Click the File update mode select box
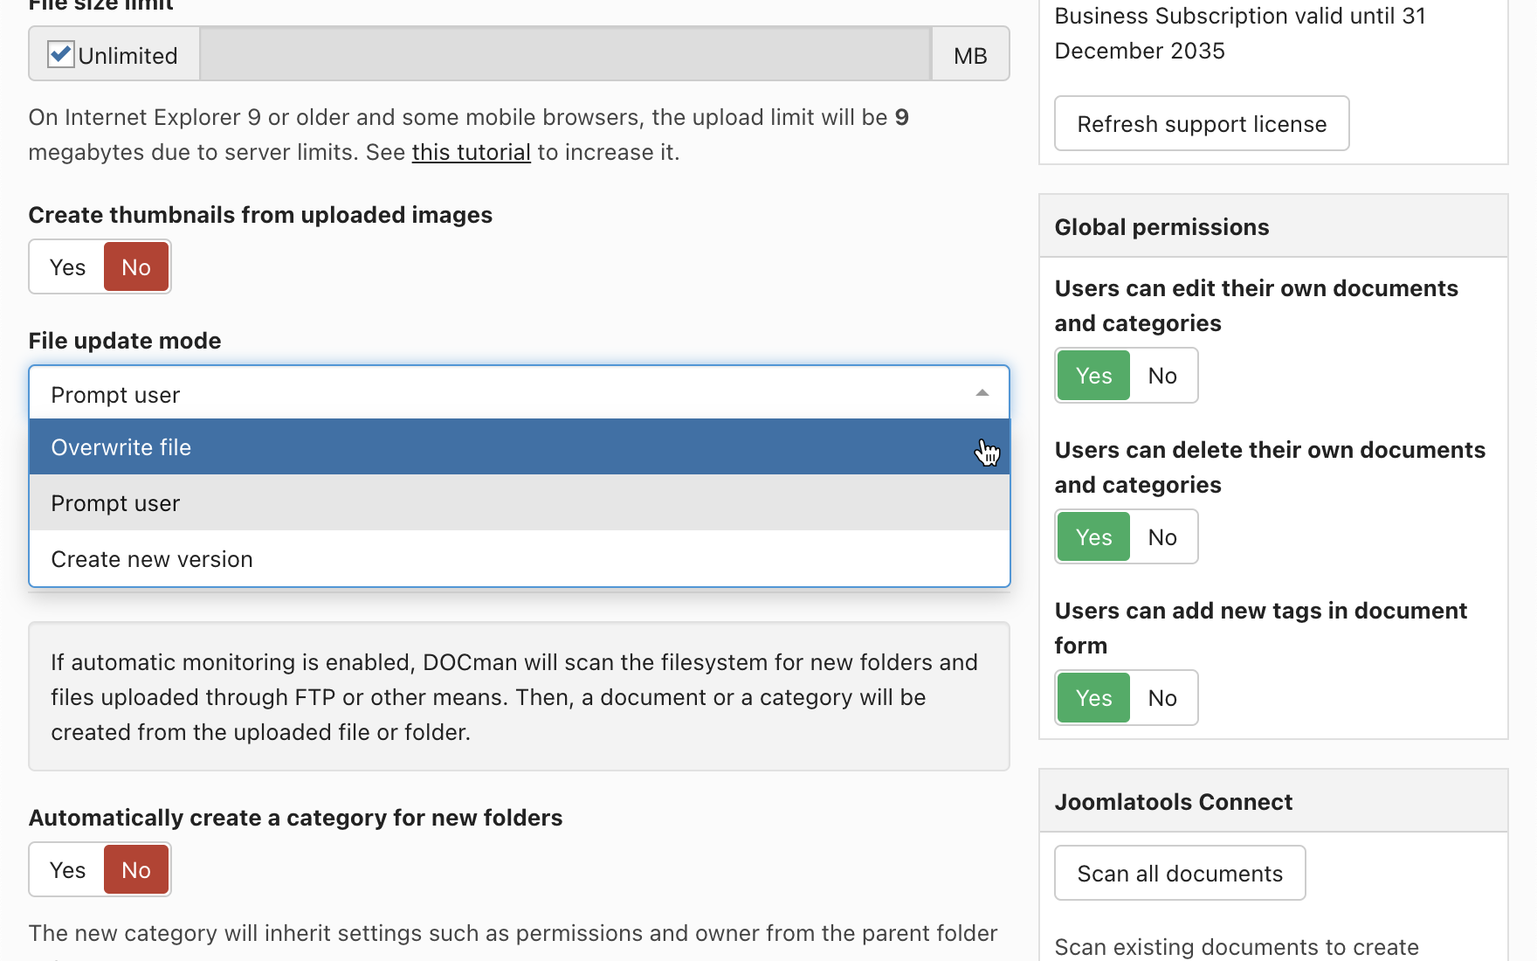The width and height of the screenshot is (1537, 961). (507, 395)
